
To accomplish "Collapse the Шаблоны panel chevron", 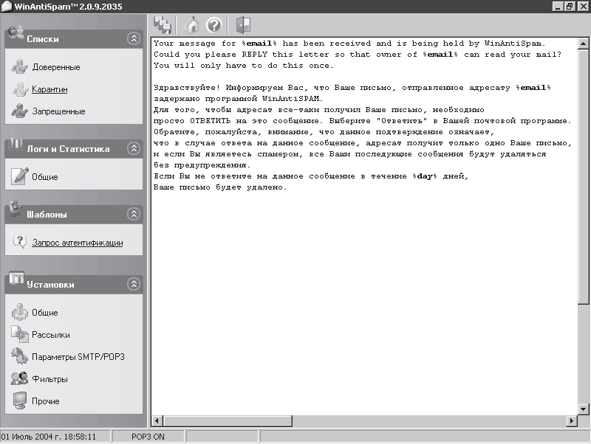I will coord(134,214).
